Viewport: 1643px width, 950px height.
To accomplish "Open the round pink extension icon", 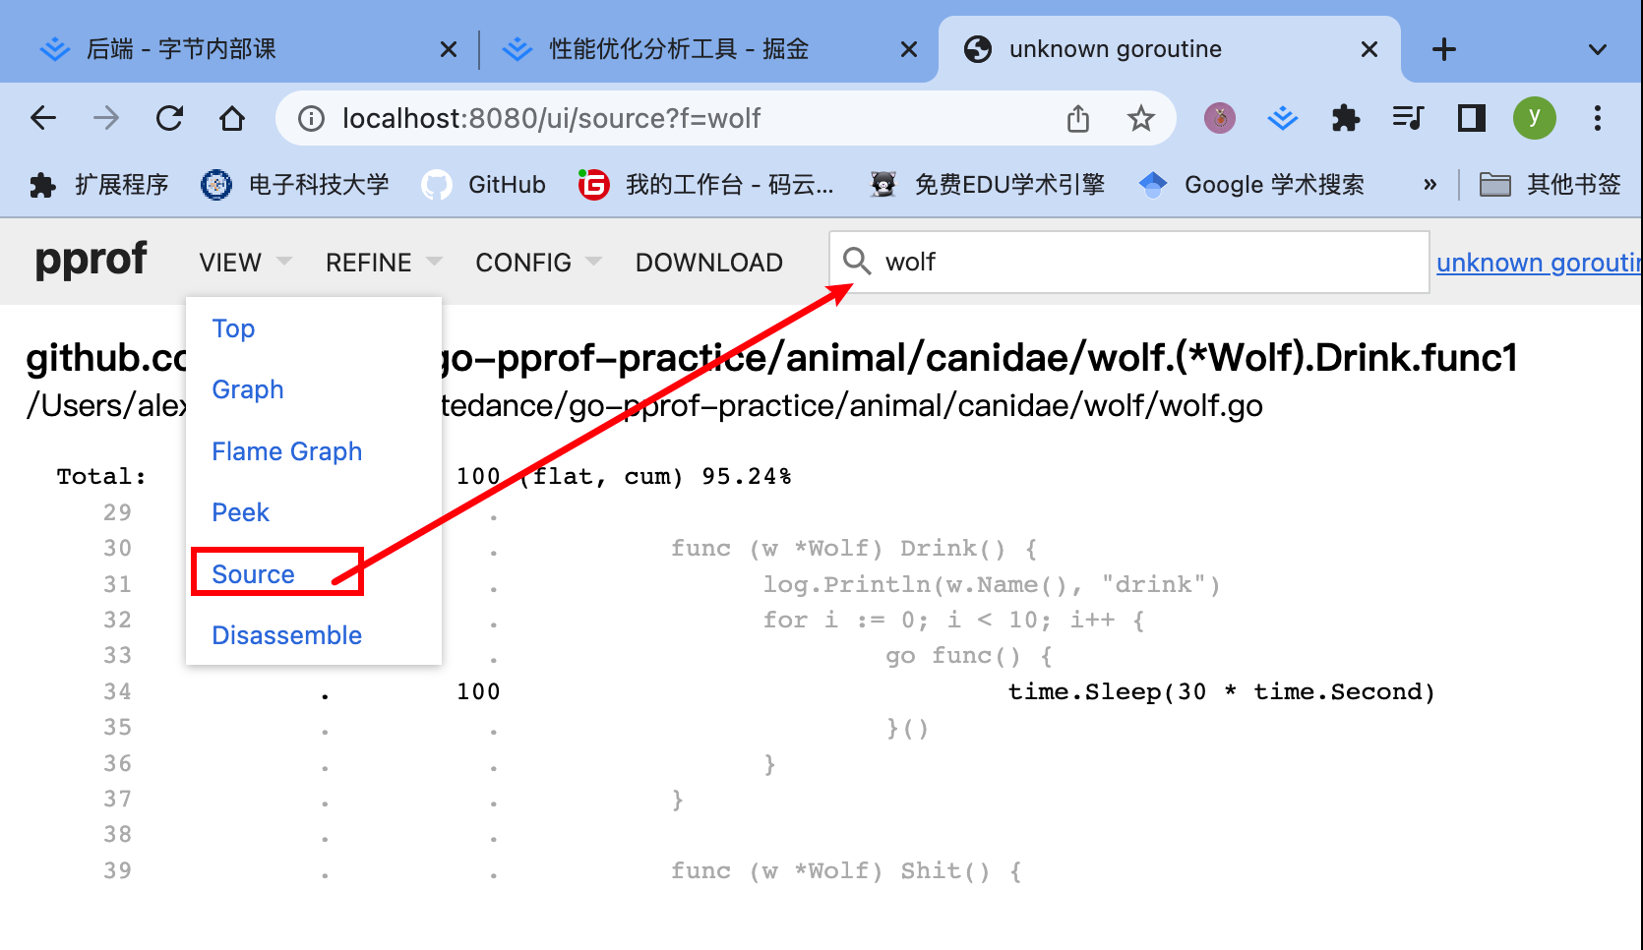I will tap(1220, 119).
